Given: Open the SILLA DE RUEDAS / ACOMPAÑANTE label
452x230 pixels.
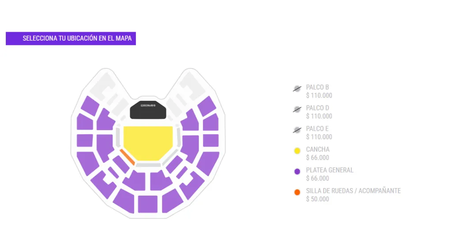Looking at the screenshot, I should tap(353, 191).
